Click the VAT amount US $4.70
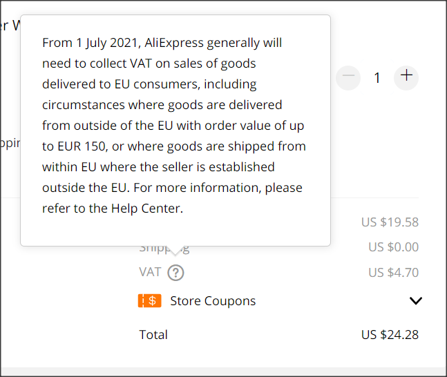The height and width of the screenshot is (377, 447). [393, 273]
